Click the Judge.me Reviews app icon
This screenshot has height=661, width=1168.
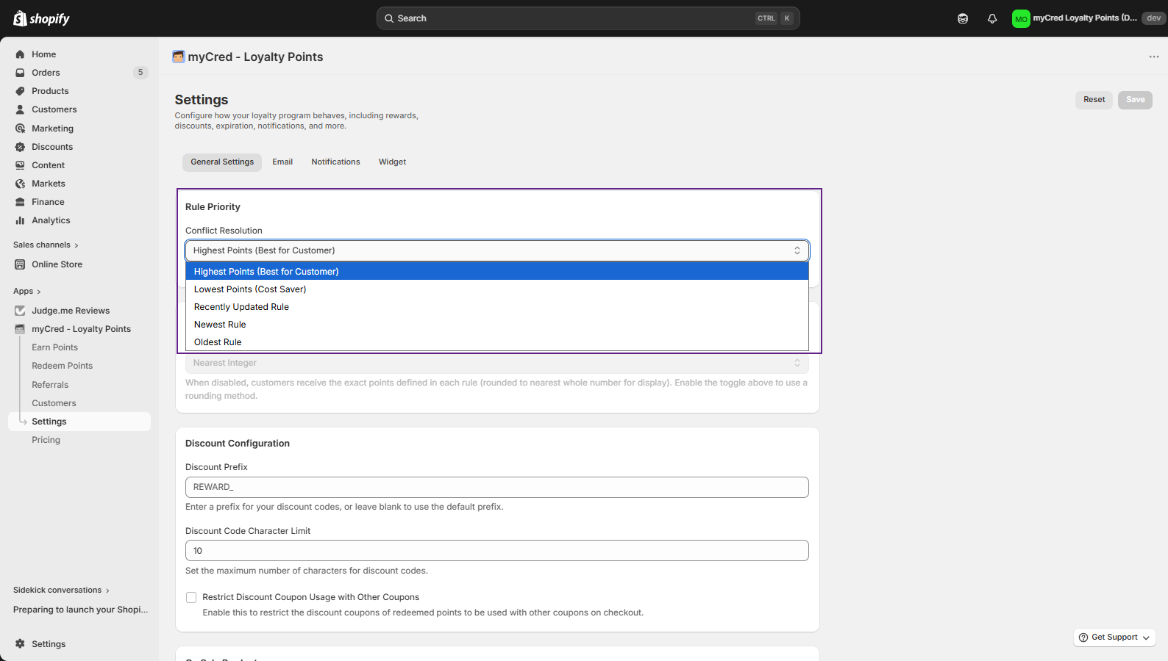click(20, 311)
